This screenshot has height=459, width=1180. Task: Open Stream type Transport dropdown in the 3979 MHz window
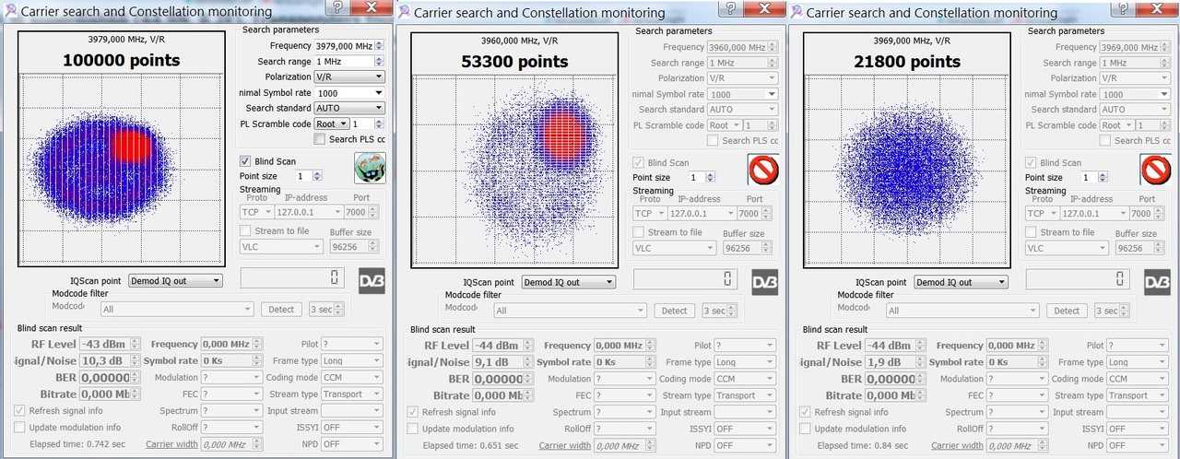351,394
